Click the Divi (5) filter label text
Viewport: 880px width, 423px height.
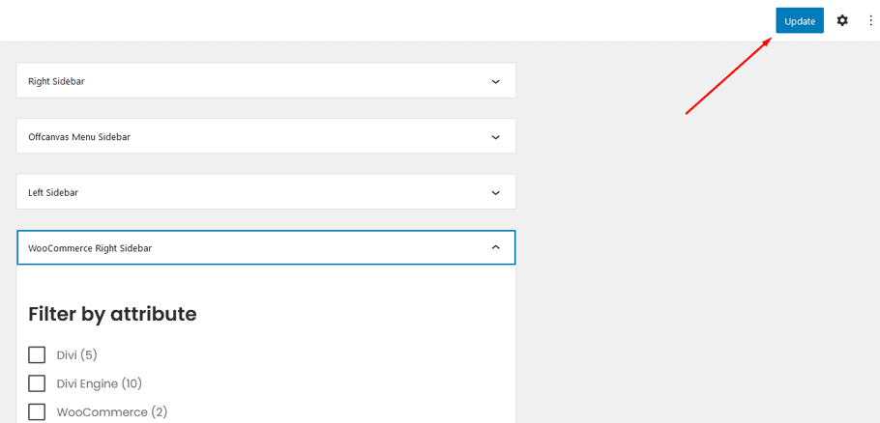[77, 355]
